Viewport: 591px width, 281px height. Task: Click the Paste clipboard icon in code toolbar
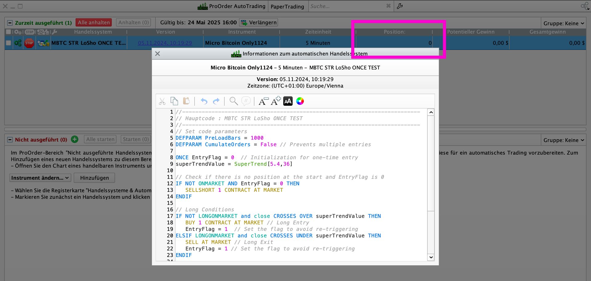pyautogui.click(x=186, y=101)
